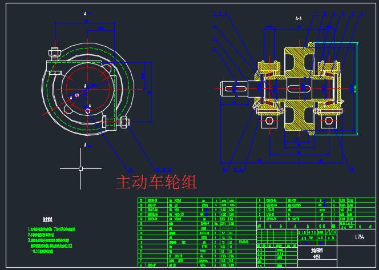Select right hex bolt head under section view

[x=329, y=120]
